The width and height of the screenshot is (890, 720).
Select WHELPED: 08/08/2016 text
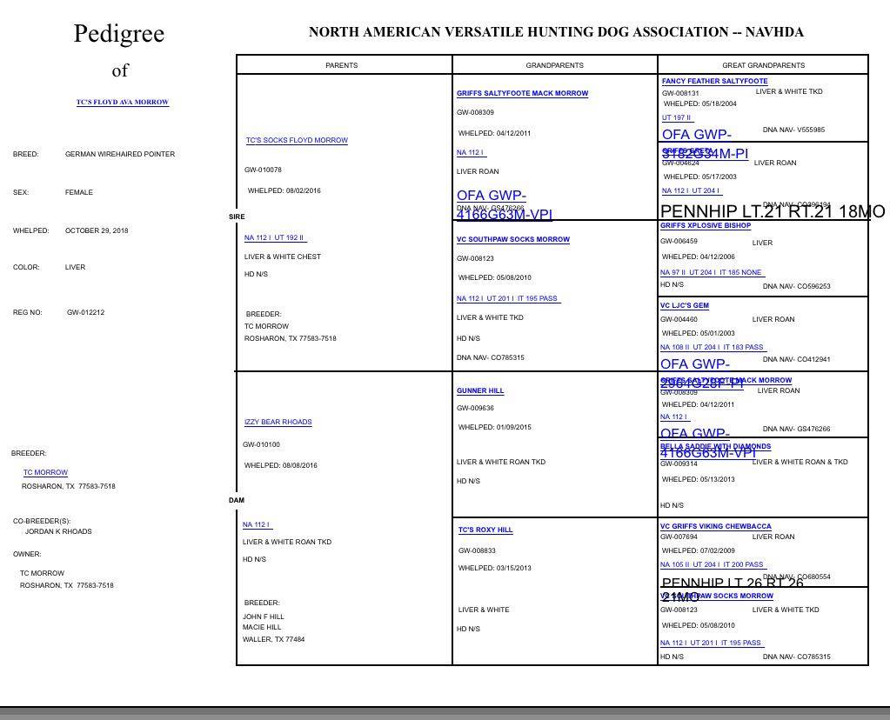click(x=280, y=465)
